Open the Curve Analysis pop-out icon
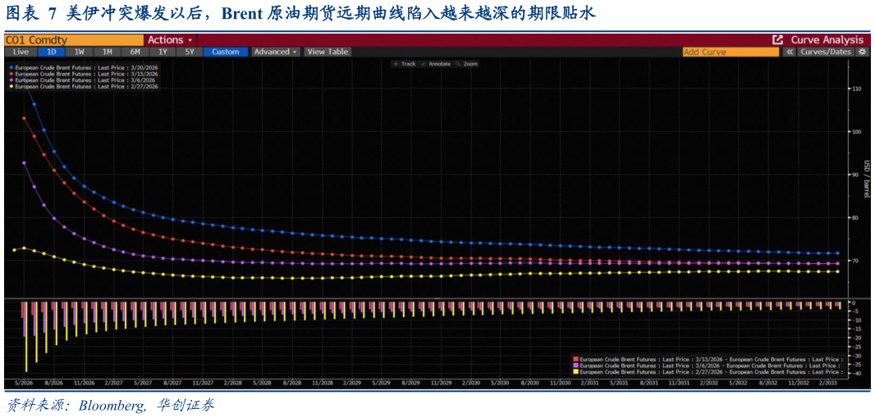Screen dimensions: 875x418 click(777, 40)
